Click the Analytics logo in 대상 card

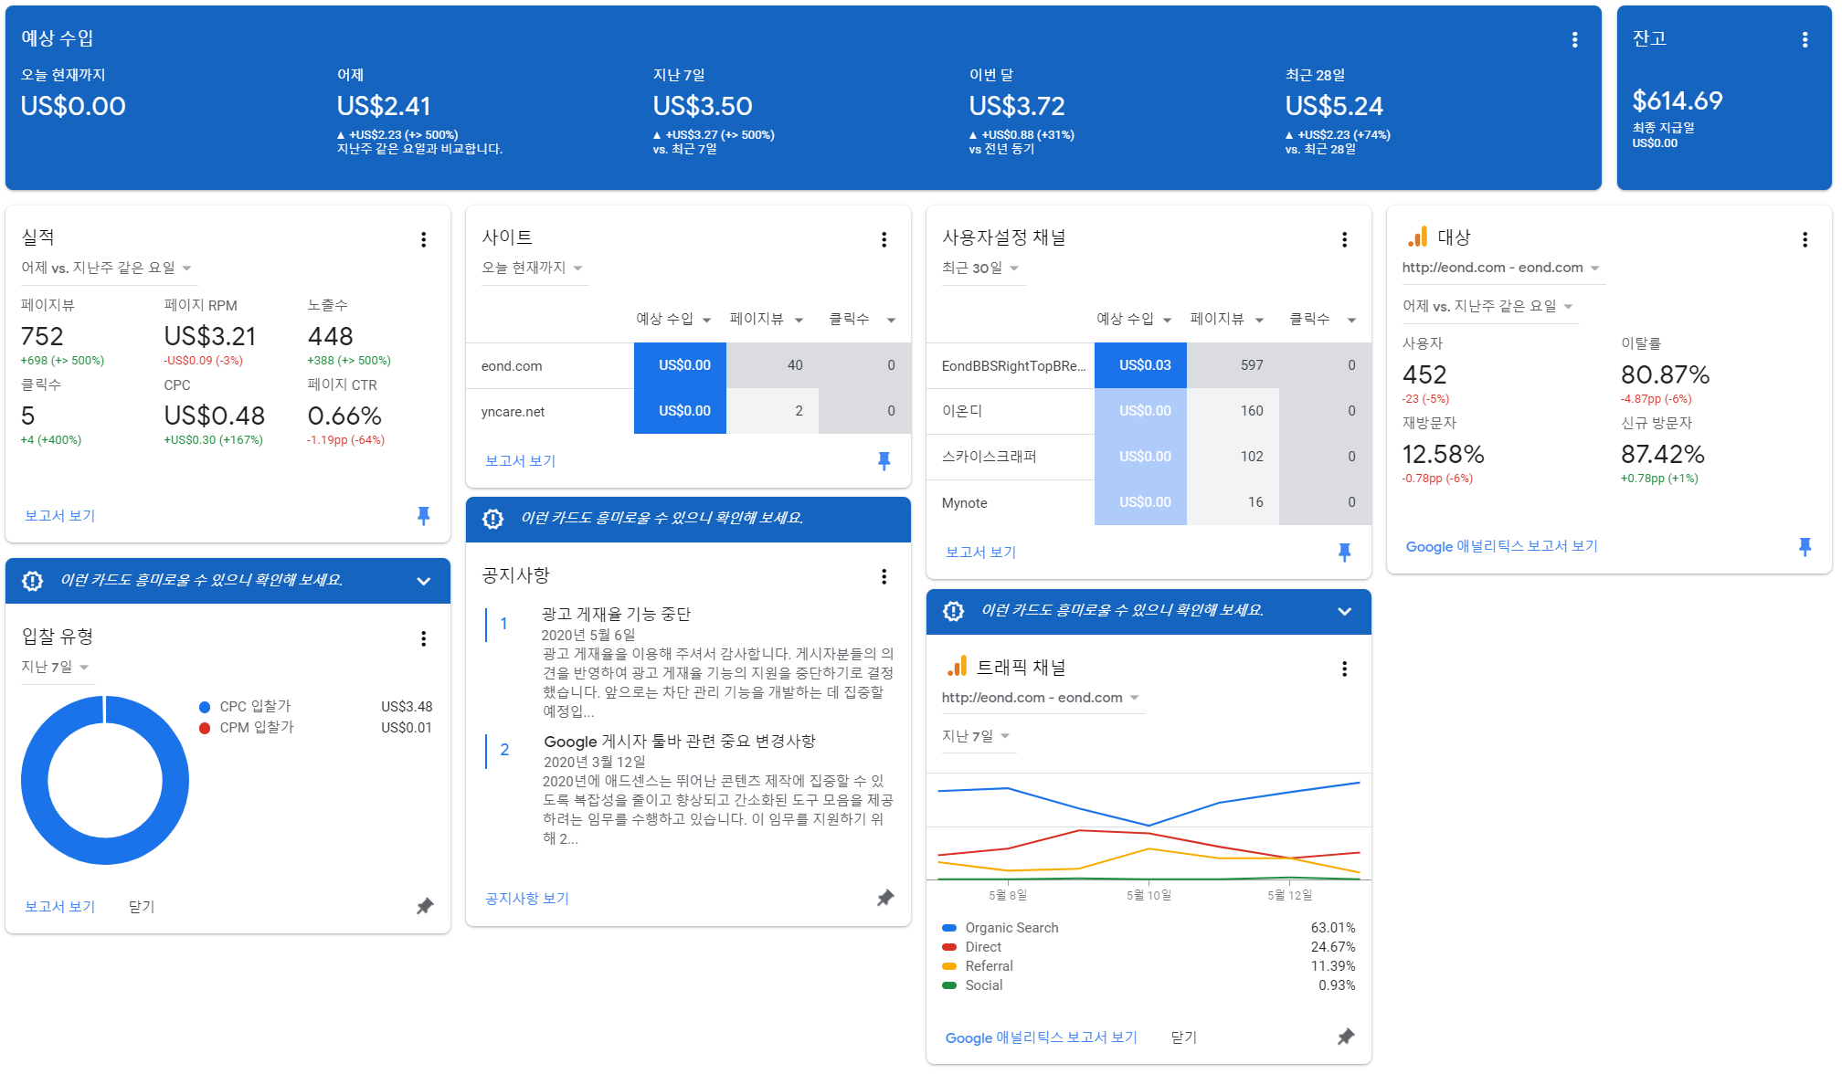click(x=1417, y=237)
